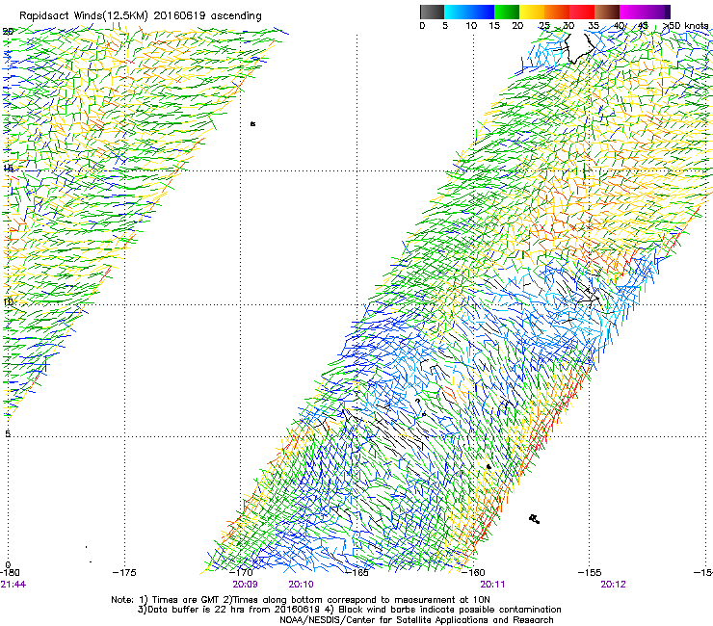Click the '20:11' purple time label
Screen dimensions: 713x626
492,585
